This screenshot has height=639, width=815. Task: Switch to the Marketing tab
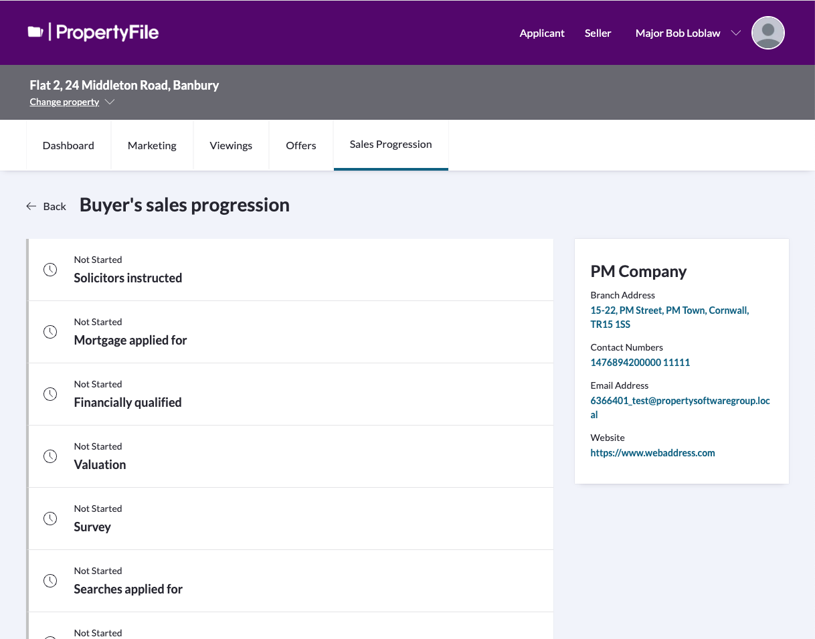click(x=152, y=145)
